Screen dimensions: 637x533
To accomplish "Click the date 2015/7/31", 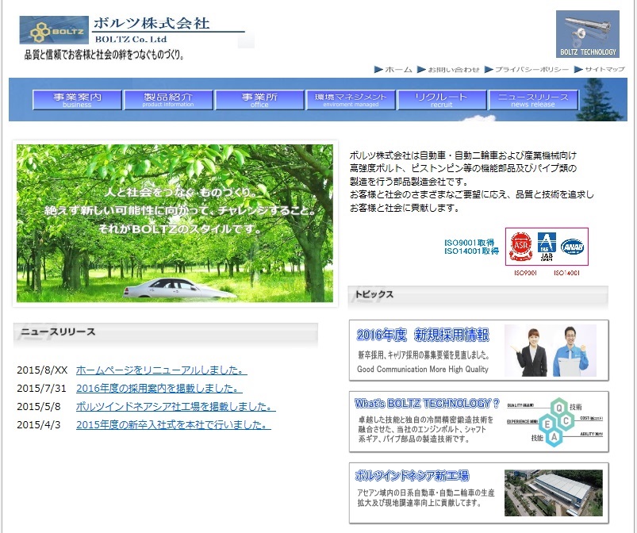I will pos(41,389).
